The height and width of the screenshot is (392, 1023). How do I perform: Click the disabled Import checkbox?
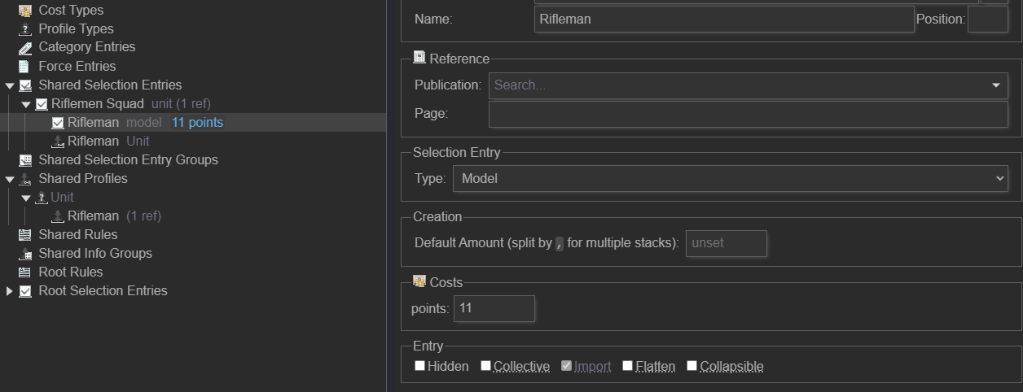(x=567, y=366)
